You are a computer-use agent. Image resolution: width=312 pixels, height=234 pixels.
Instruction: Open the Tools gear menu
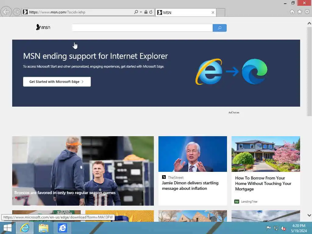click(x=307, y=12)
